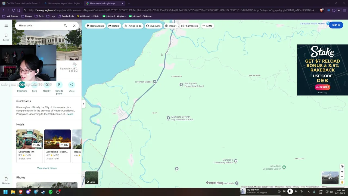Open the Saved places panel
Viewport: 348px width, 196px height.
(6, 37)
